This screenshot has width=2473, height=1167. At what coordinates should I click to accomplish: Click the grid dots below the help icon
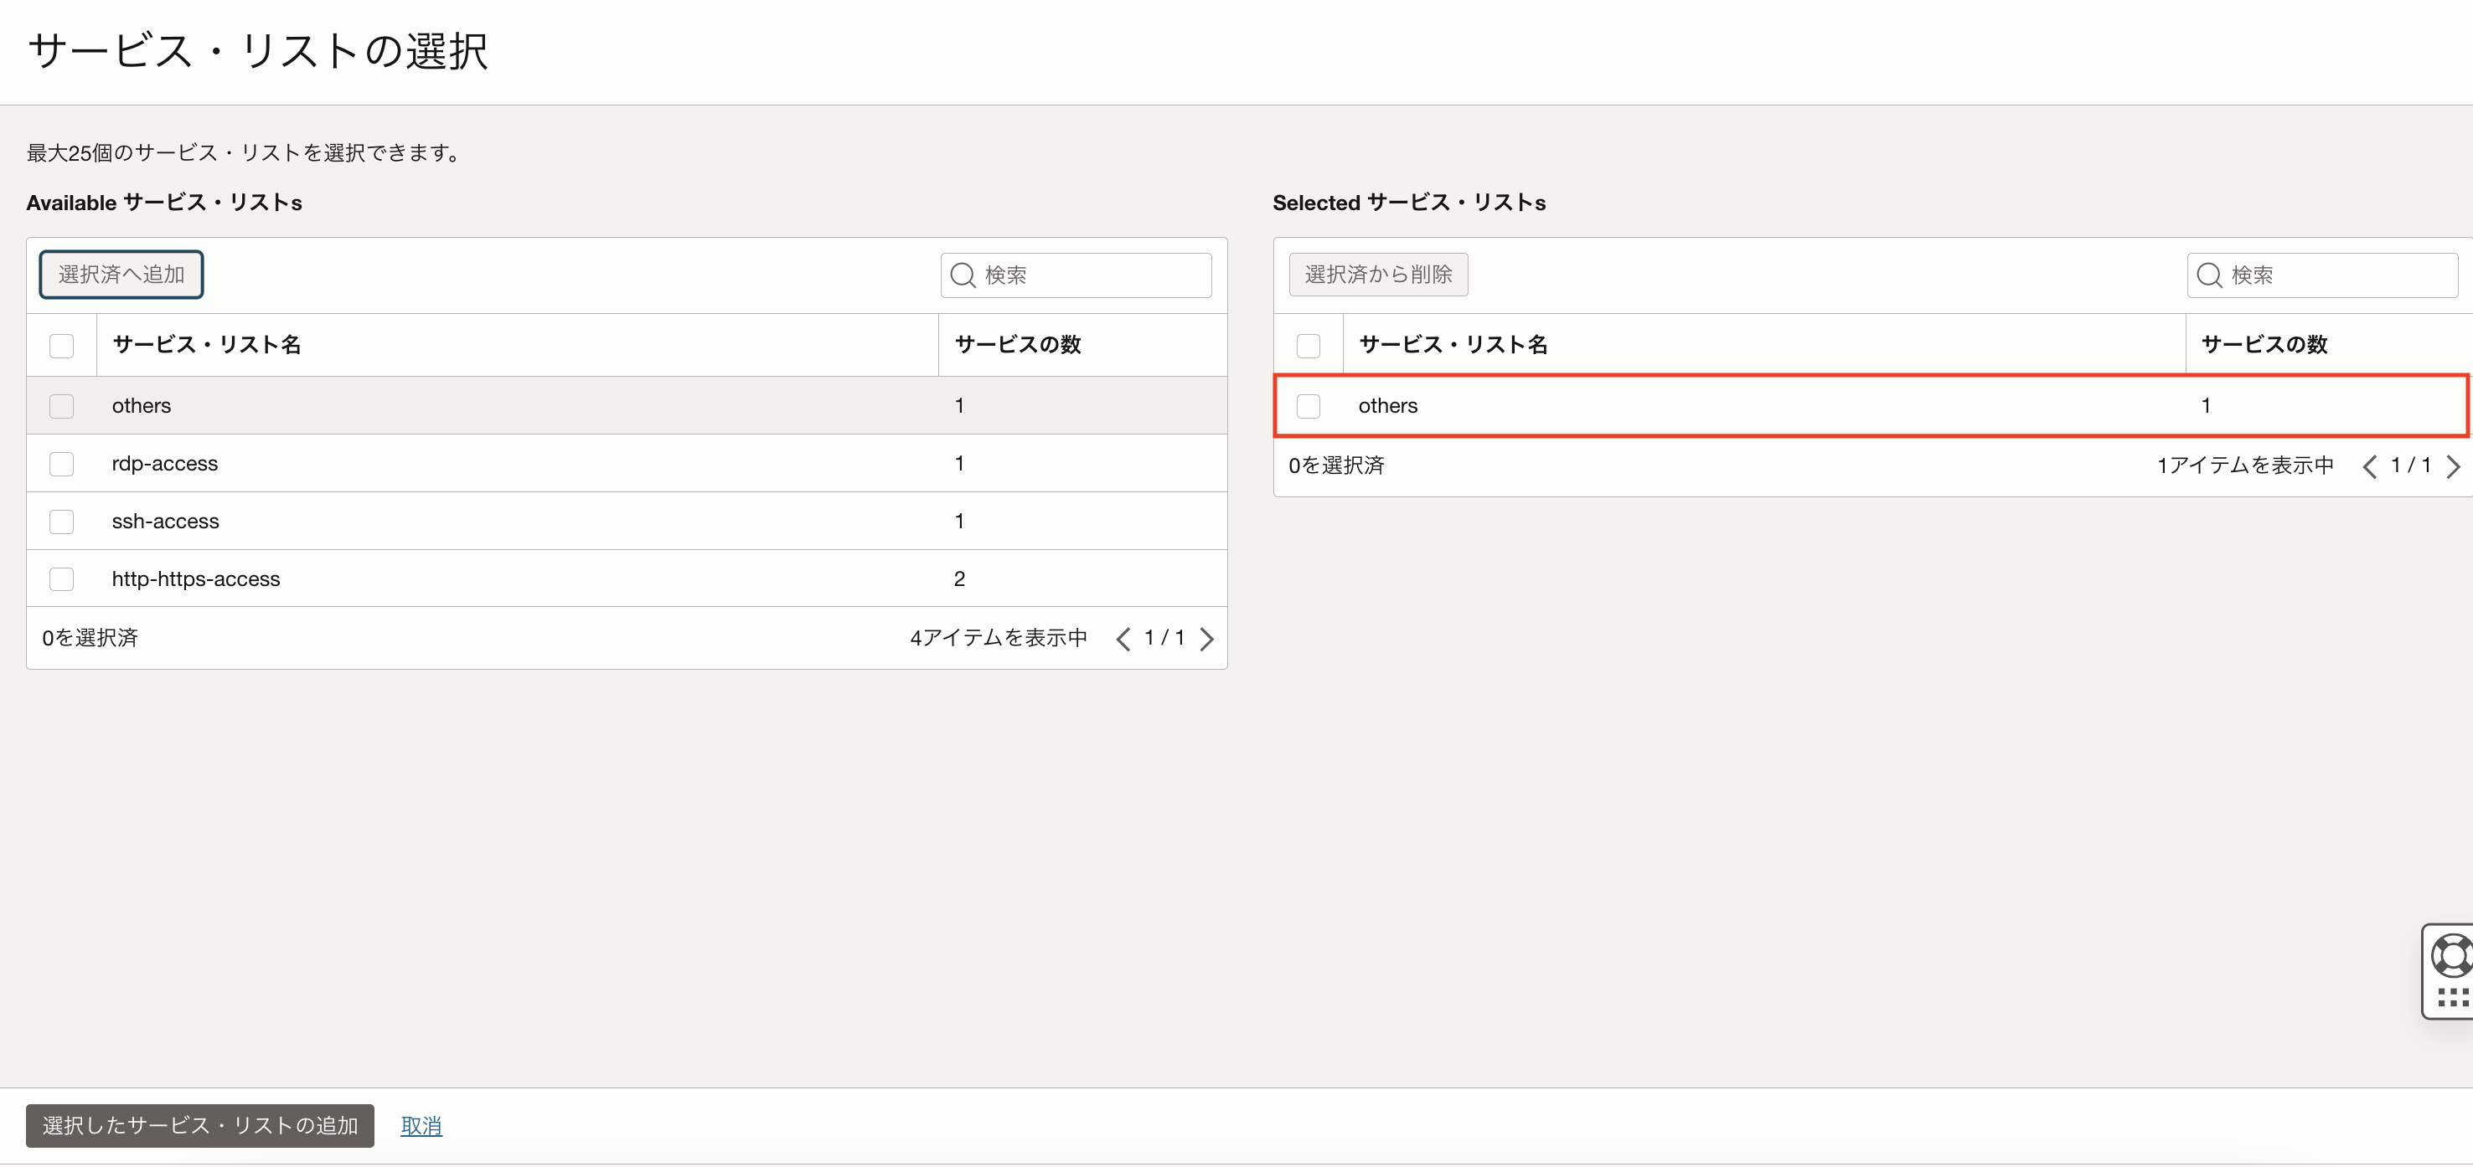[2454, 997]
